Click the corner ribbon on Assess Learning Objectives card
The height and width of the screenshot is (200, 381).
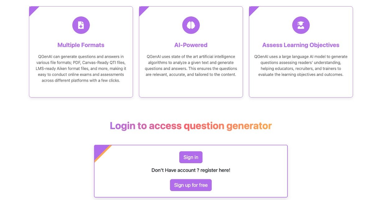[252, 10]
